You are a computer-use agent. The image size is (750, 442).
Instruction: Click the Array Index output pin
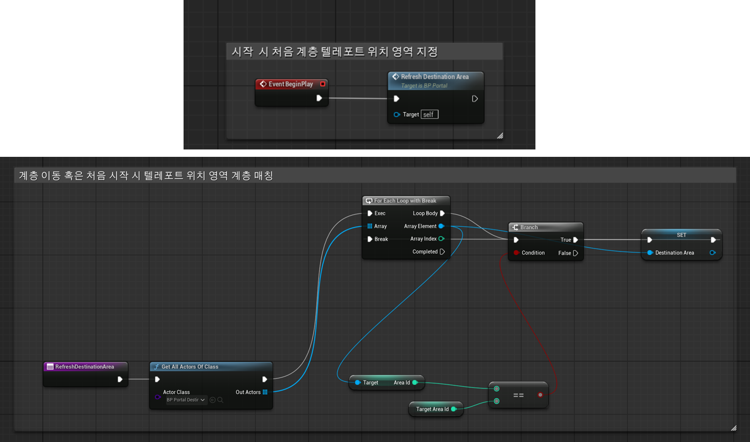pos(441,239)
